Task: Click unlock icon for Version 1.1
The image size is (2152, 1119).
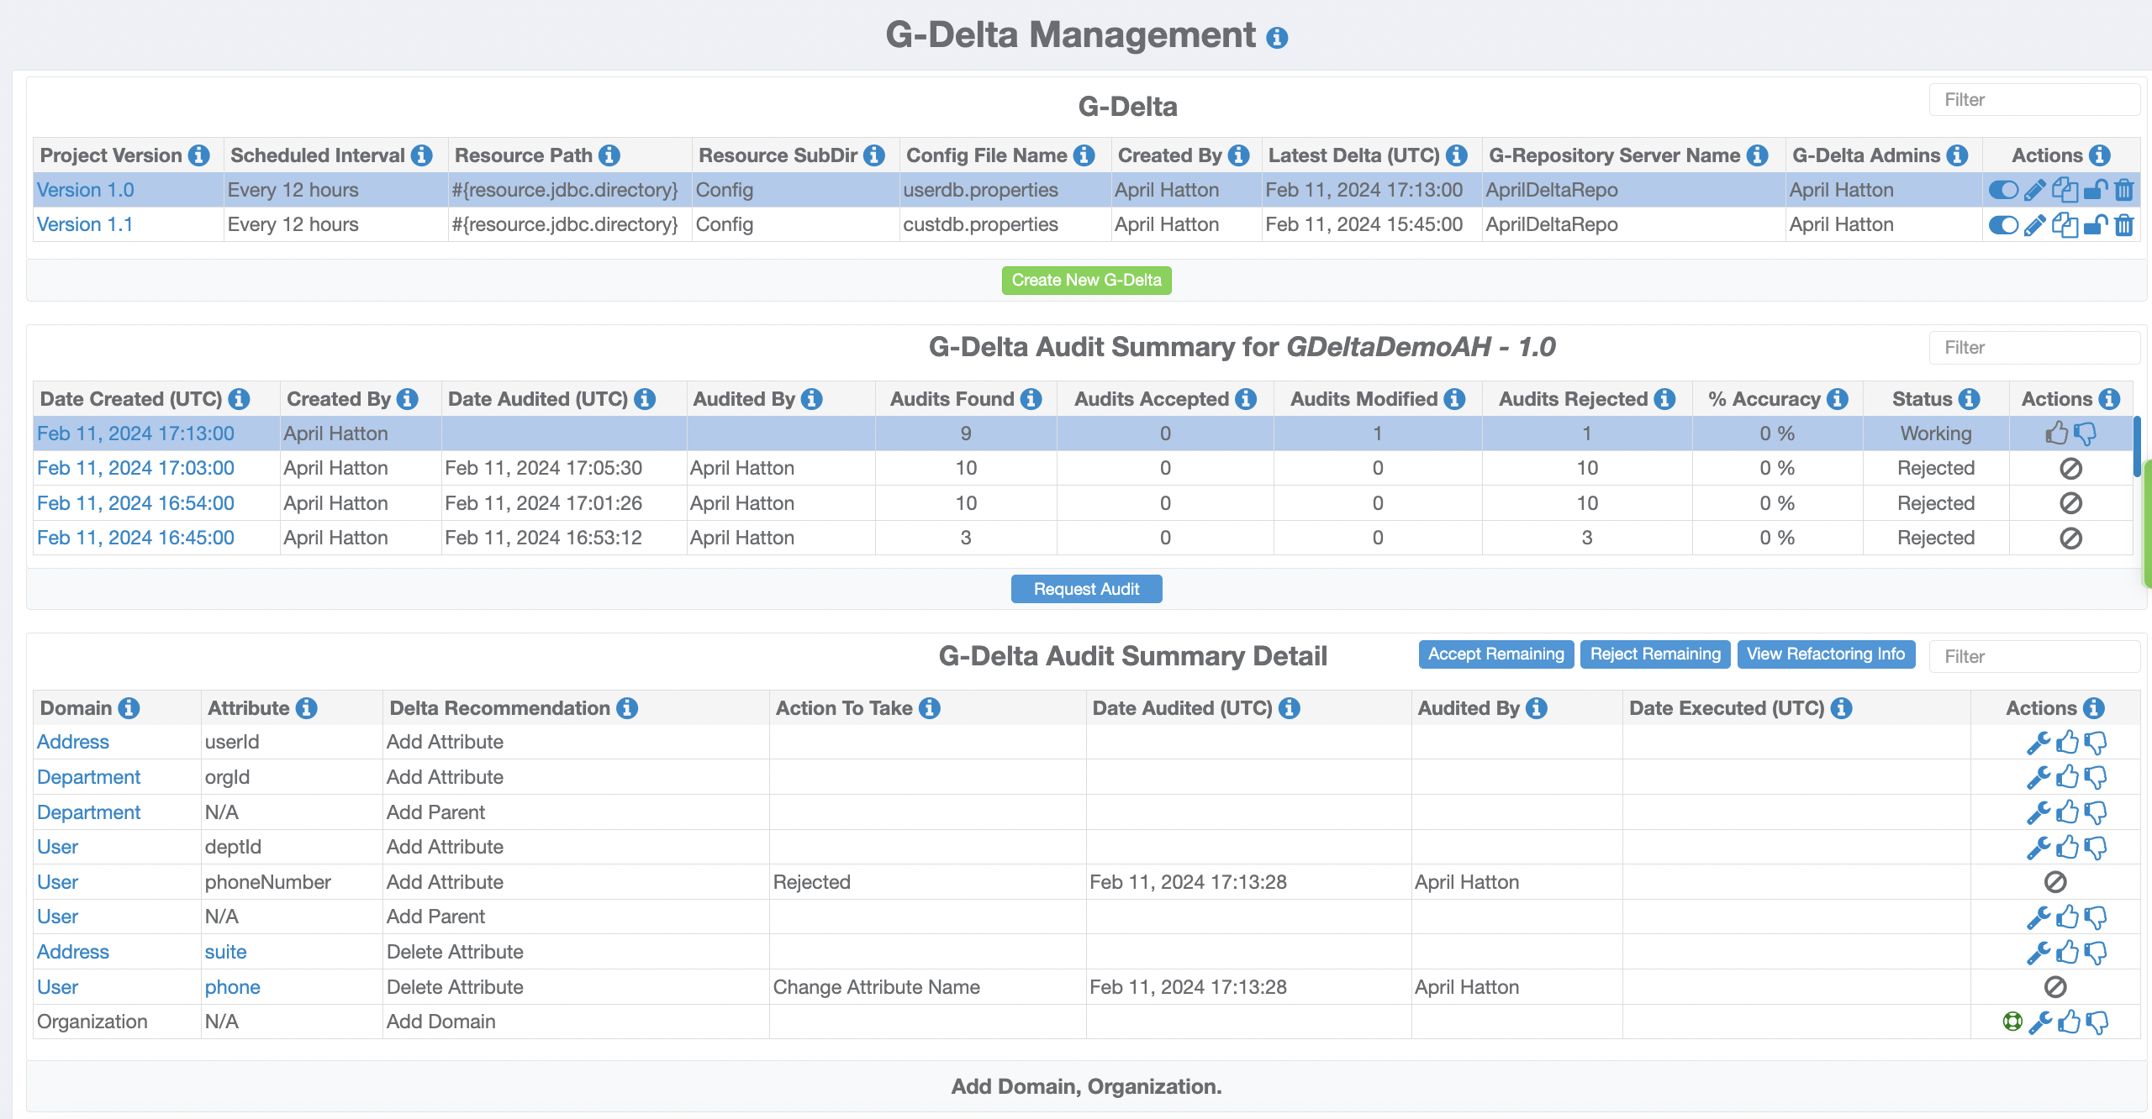Action: (x=2096, y=225)
